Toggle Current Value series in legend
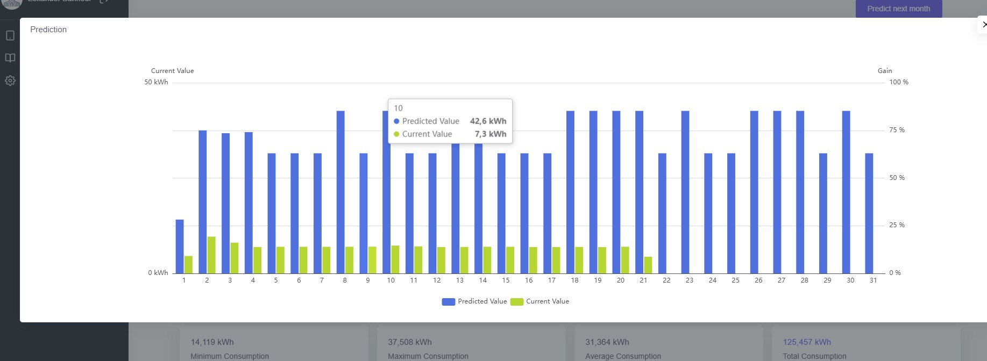This screenshot has height=361, width=987. [547, 301]
